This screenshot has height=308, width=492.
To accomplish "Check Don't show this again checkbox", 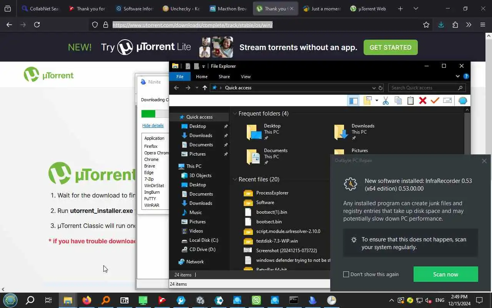I will tap(346, 275).
